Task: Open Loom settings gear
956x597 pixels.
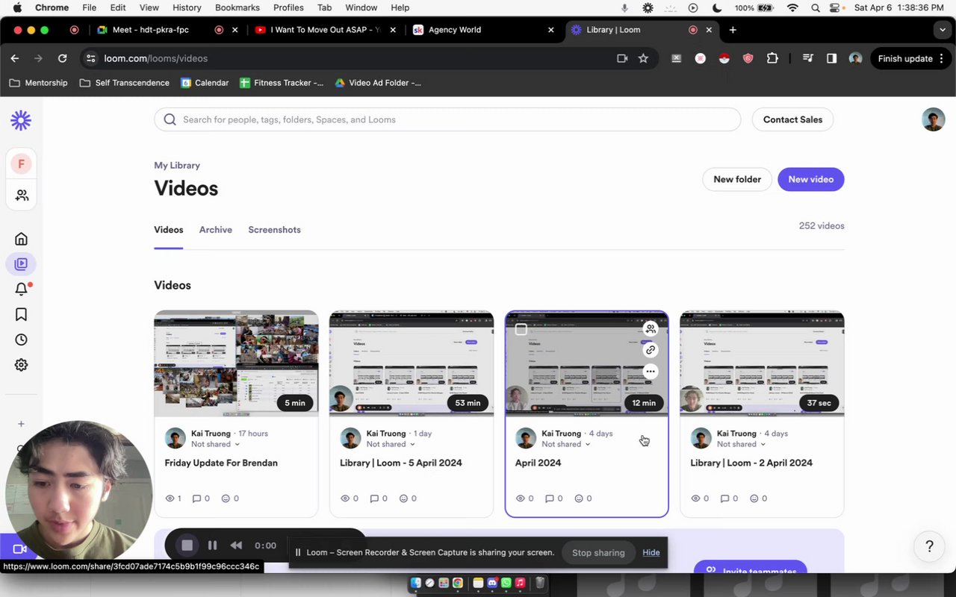Action: [x=21, y=365]
